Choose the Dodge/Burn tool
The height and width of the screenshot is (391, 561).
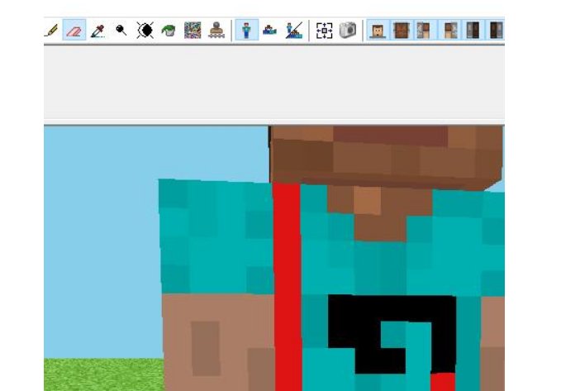click(x=121, y=31)
